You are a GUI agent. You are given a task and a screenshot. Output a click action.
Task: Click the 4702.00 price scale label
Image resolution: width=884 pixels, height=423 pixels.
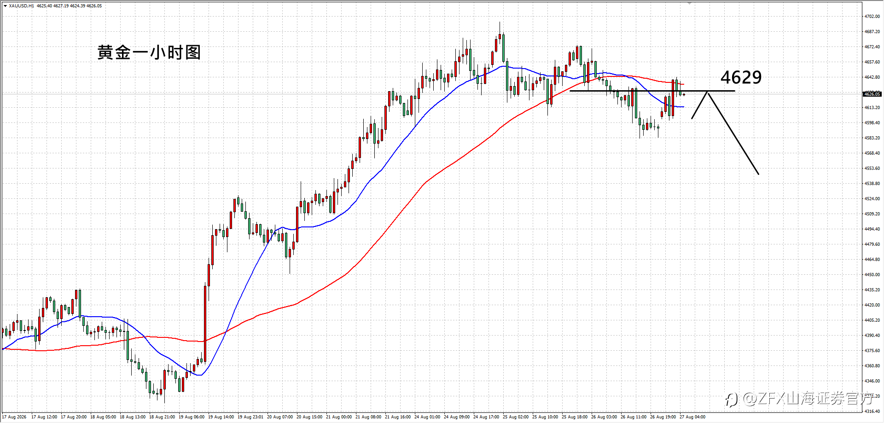point(872,17)
